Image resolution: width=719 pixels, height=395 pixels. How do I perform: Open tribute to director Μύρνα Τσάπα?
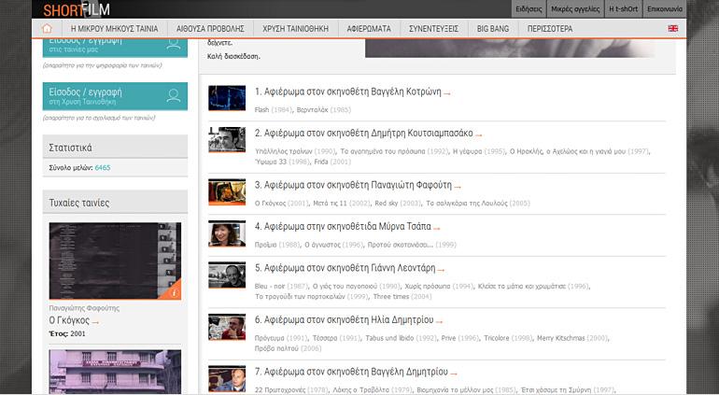click(343, 226)
